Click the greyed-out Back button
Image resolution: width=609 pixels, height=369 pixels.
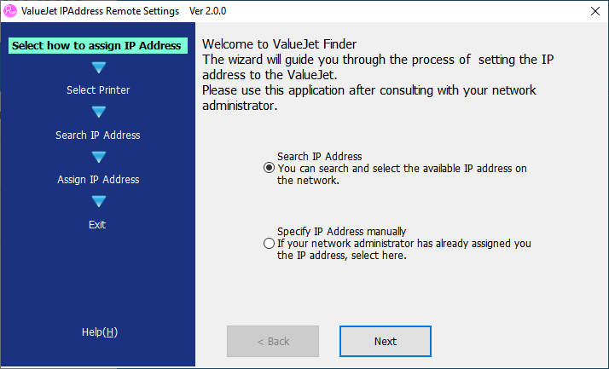273,341
